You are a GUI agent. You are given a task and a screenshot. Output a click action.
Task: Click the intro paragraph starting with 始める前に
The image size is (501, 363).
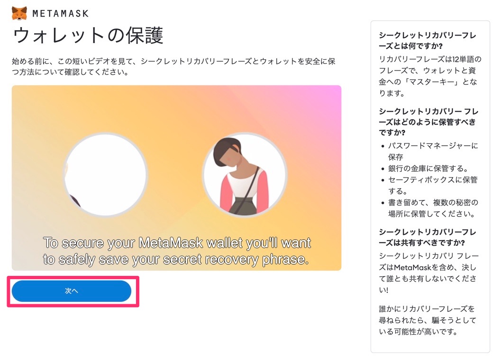pos(173,66)
